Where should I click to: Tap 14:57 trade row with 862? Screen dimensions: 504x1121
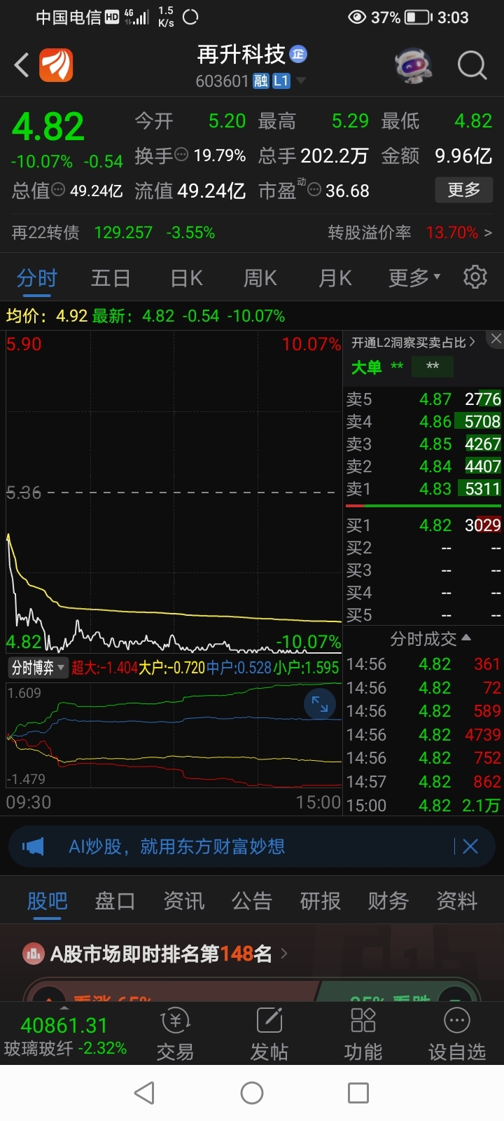[423, 781]
